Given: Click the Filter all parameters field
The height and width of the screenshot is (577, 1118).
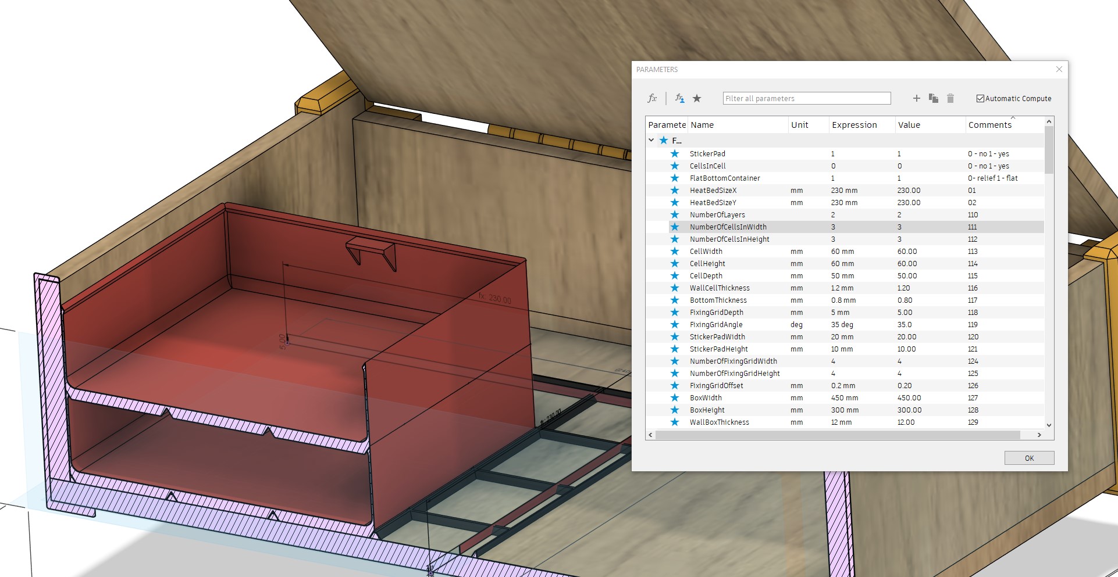Looking at the screenshot, I should pyautogui.click(x=807, y=98).
